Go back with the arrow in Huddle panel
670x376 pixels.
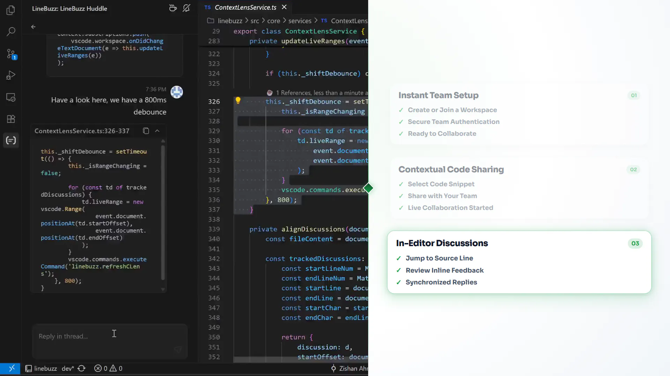33,27
